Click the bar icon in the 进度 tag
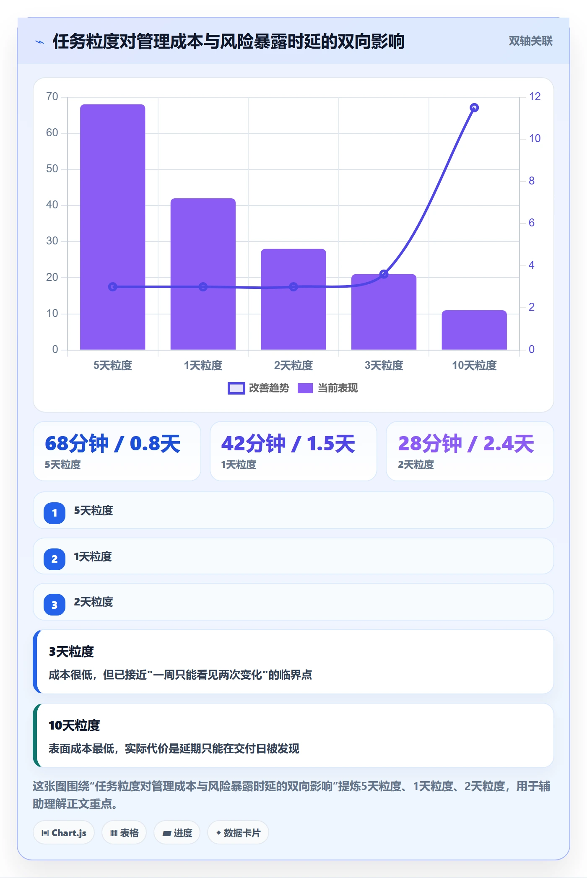Screen dimensions: 587x878 pyautogui.click(x=166, y=834)
